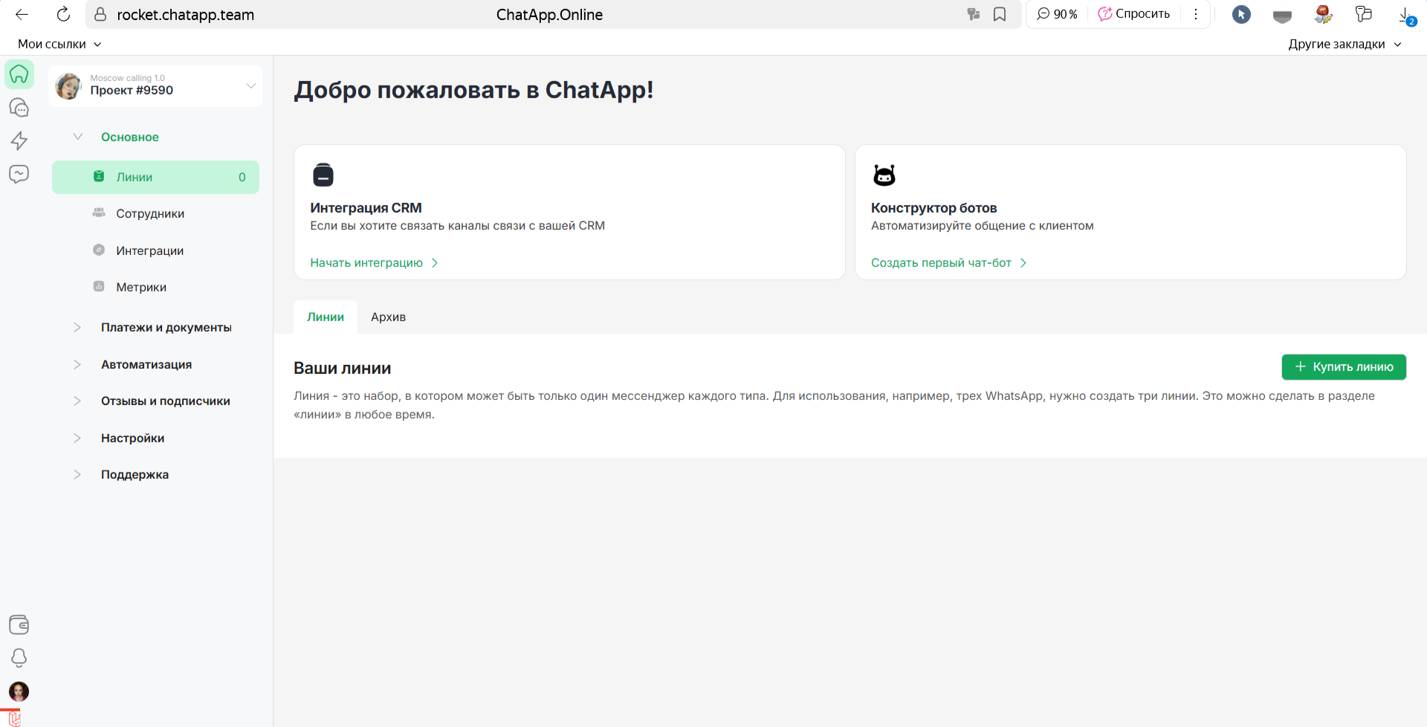This screenshot has height=727, width=1427.
Task: Click the Купить линию button
Action: (x=1343, y=367)
